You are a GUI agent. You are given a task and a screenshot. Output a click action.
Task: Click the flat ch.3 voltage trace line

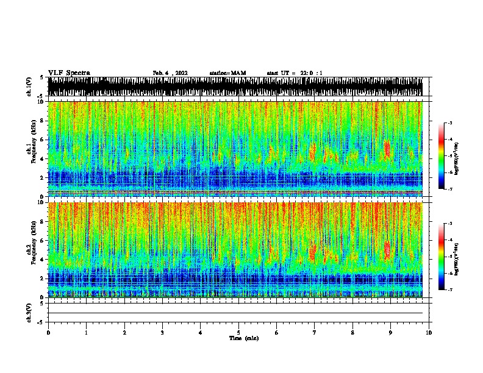tap(235, 313)
